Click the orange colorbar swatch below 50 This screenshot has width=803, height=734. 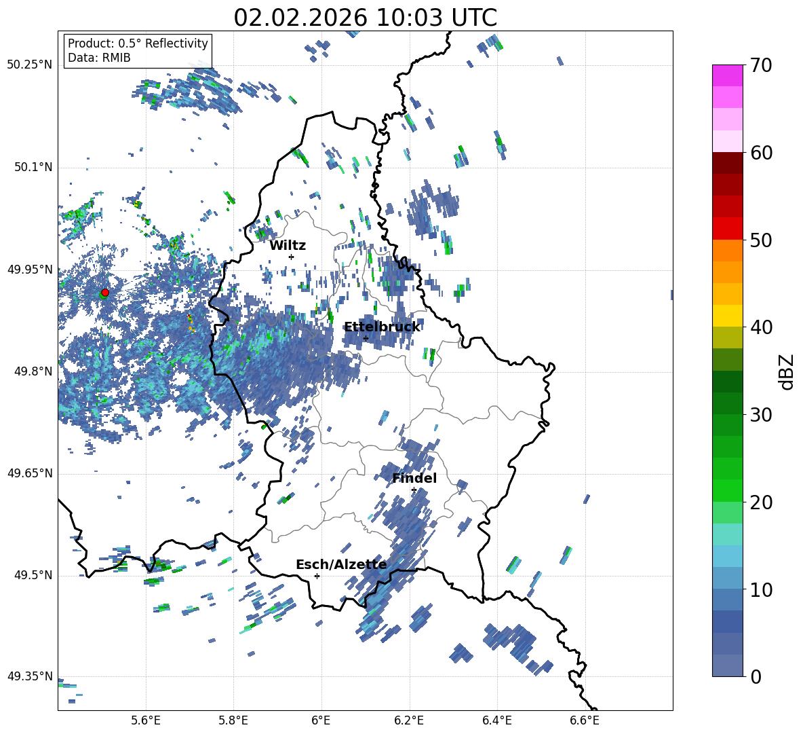click(727, 250)
